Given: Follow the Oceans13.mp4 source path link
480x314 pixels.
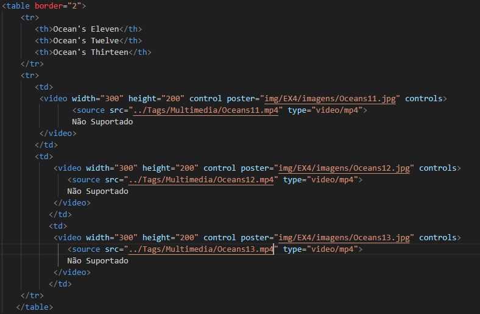Looking at the screenshot, I should (201, 249).
